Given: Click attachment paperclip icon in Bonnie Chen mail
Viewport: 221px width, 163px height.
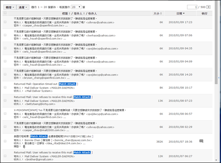Looking at the screenshot, I should coord(24,147).
